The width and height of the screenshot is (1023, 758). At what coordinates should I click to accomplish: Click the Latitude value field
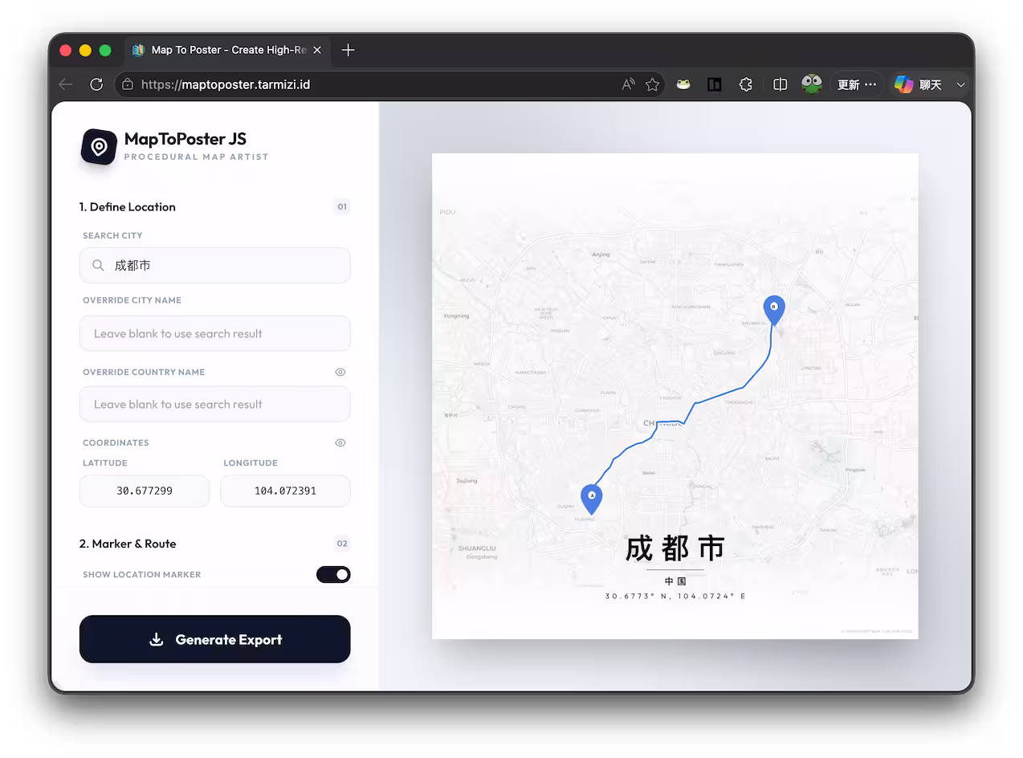pyautogui.click(x=145, y=491)
